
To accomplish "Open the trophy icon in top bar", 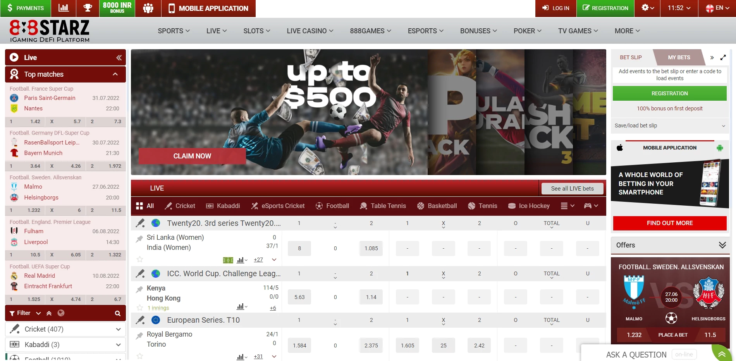I will [88, 8].
